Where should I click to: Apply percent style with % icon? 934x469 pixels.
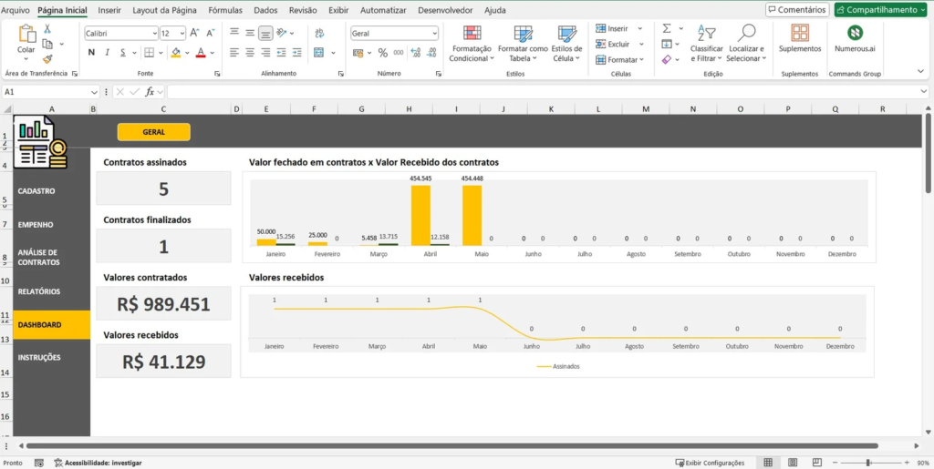[382, 53]
